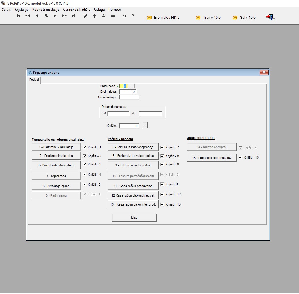The width and height of the screenshot is (299, 294).
Task: Jump to last record arrow icon
Action: [73, 16]
